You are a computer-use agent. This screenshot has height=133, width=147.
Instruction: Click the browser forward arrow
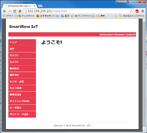point(10,11)
